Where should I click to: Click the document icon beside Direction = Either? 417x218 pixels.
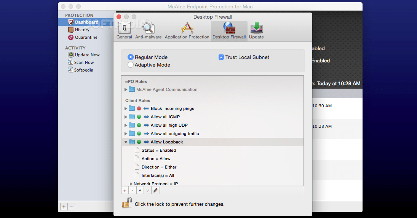pyautogui.click(x=137, y=167)
